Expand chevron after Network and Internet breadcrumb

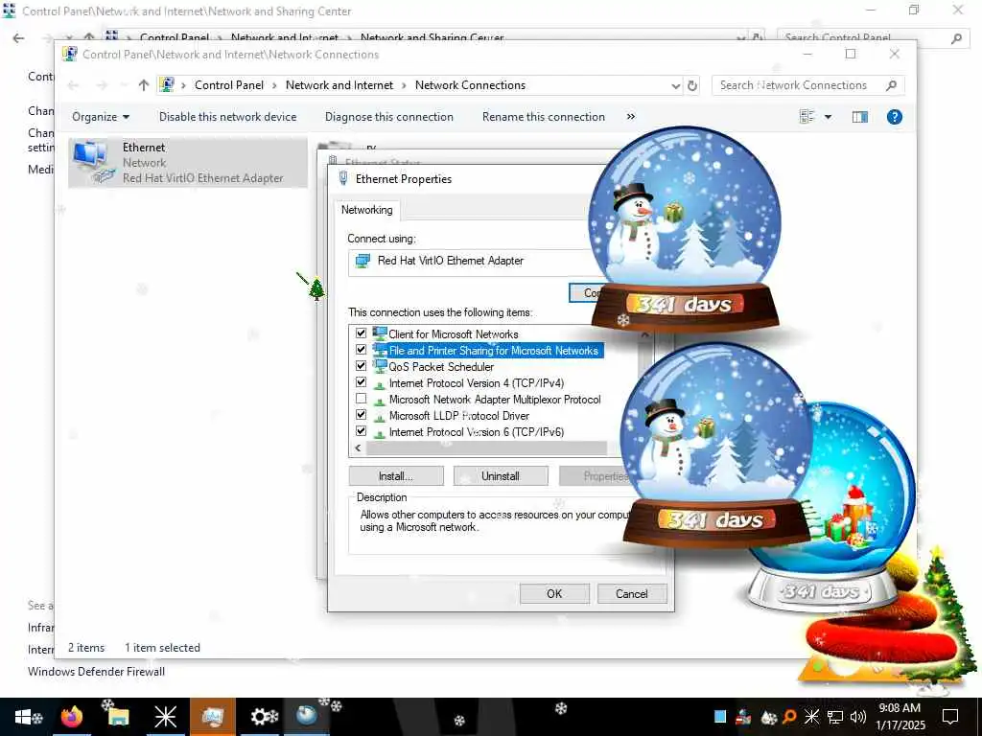tap(404, 85)
